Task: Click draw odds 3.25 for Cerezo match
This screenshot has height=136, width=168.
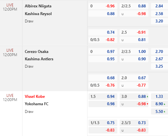Action: (159, 66)
